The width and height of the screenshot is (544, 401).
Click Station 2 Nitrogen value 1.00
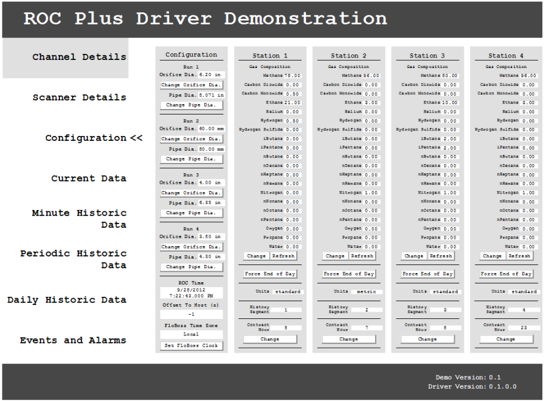(x=371, y=193)
